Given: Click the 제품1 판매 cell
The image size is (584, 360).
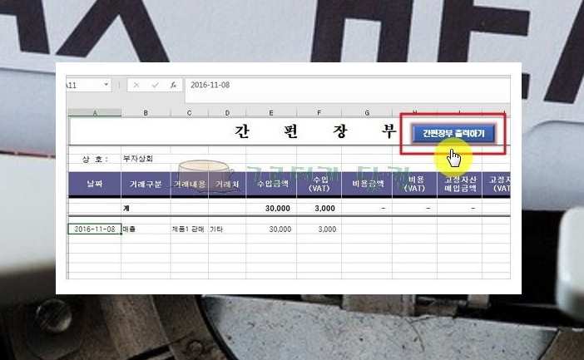Looking at the screenshot, I should coord(189,229).
